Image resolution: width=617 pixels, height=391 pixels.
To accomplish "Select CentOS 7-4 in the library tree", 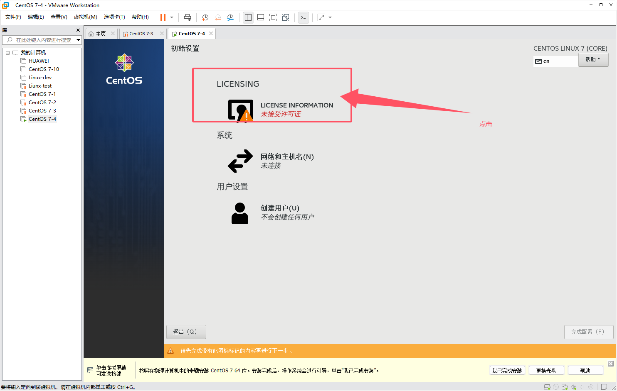I will click(42, 119).
